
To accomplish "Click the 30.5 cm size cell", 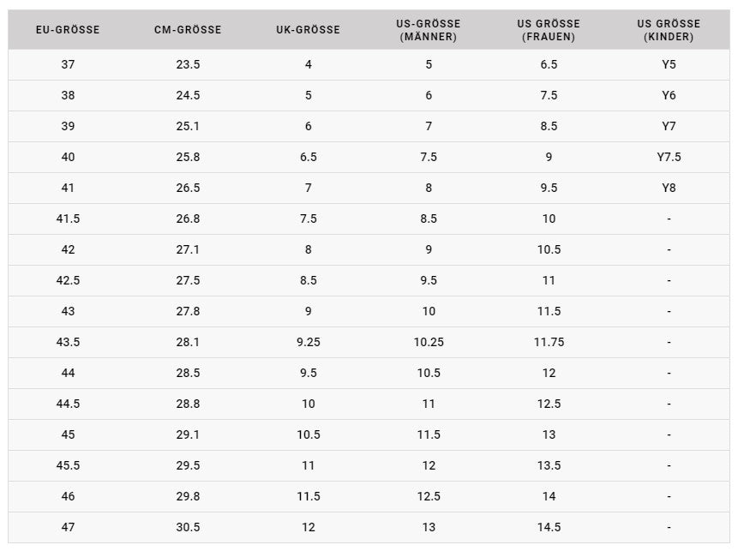I will pos(188,527).
